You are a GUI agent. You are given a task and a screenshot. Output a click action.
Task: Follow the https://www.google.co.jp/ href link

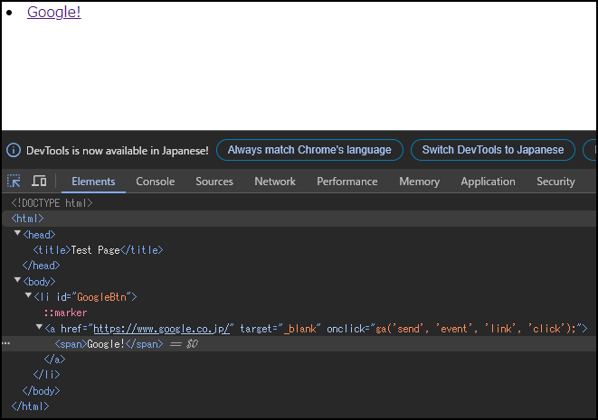coord(161,329)
